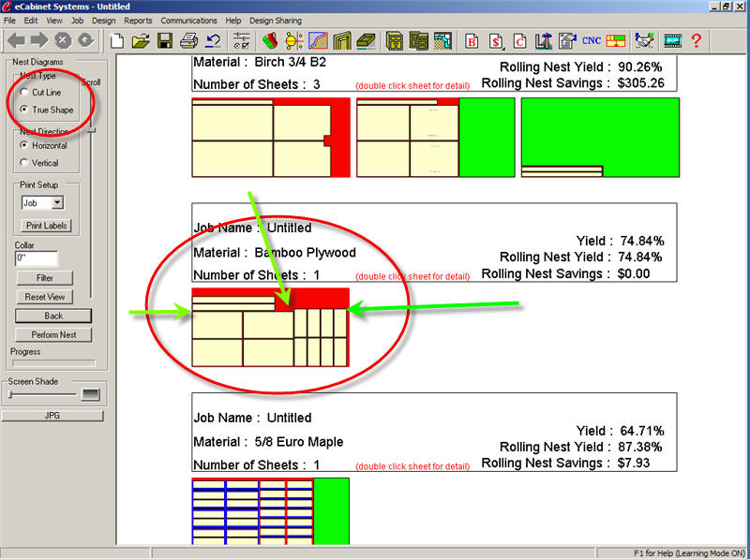Click the Reset View button
Image resolution: width=750 pixels, height=559 pixels.
[44, 297]
